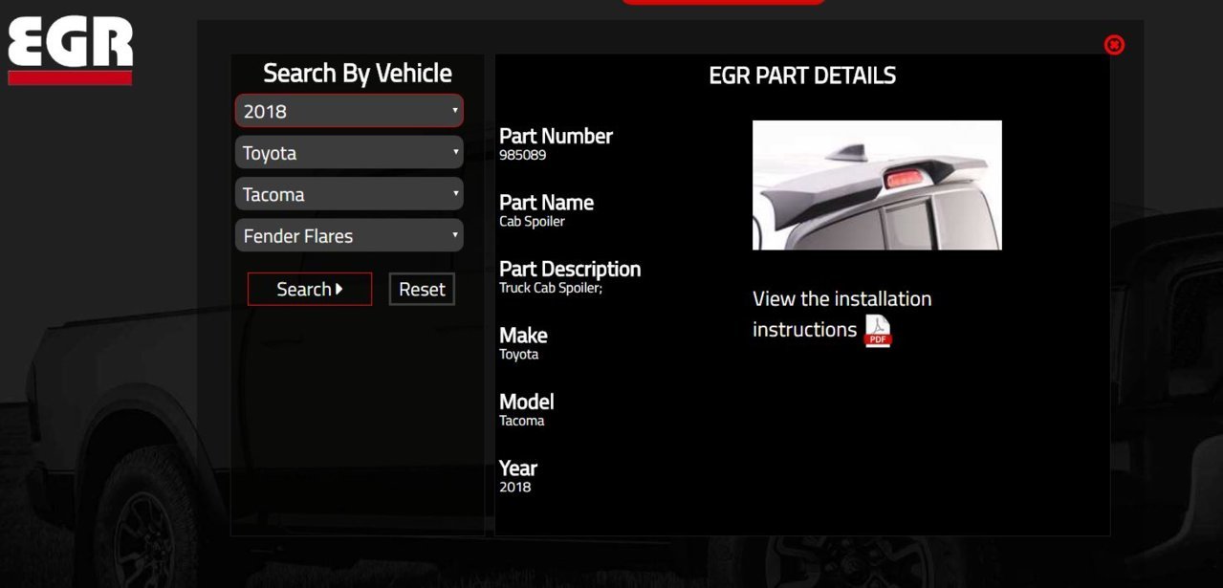Click the cab spoiler product image
Viewport: 1223px width, 588px height.
(877, 185)
